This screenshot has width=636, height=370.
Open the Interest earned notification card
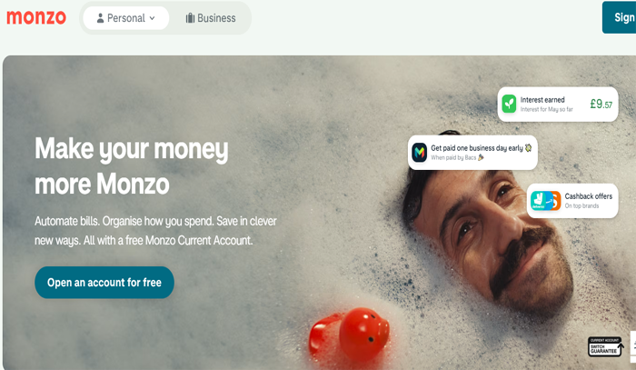(558, 105)
